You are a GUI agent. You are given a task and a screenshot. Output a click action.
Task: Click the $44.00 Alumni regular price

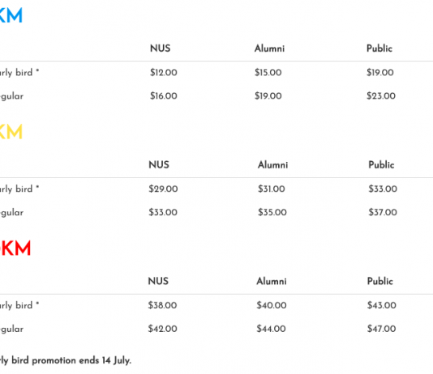tap(271, 329)
